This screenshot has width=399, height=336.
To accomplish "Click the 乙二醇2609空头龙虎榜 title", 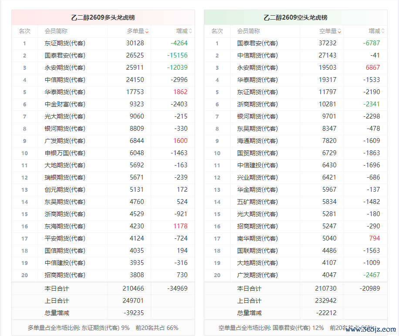I will click(x=296, y=17).
